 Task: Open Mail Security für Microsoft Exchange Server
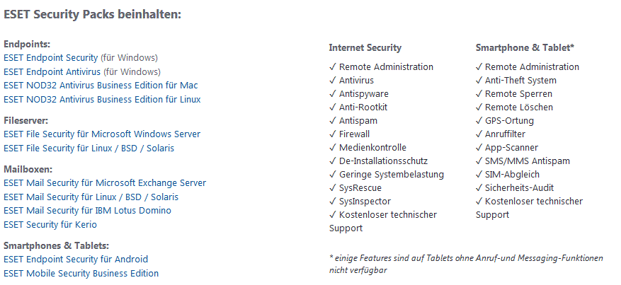(x=105, y=182)
